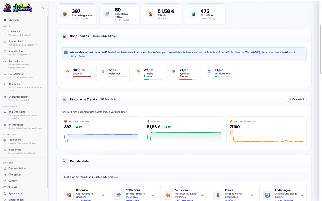Click the SectionPulse pulse icon
This screenshot has height=201, width=322.
click(5, 61)
